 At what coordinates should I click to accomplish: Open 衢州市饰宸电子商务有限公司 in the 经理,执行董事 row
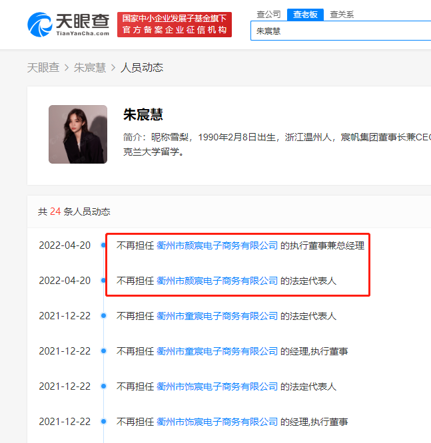217,422
